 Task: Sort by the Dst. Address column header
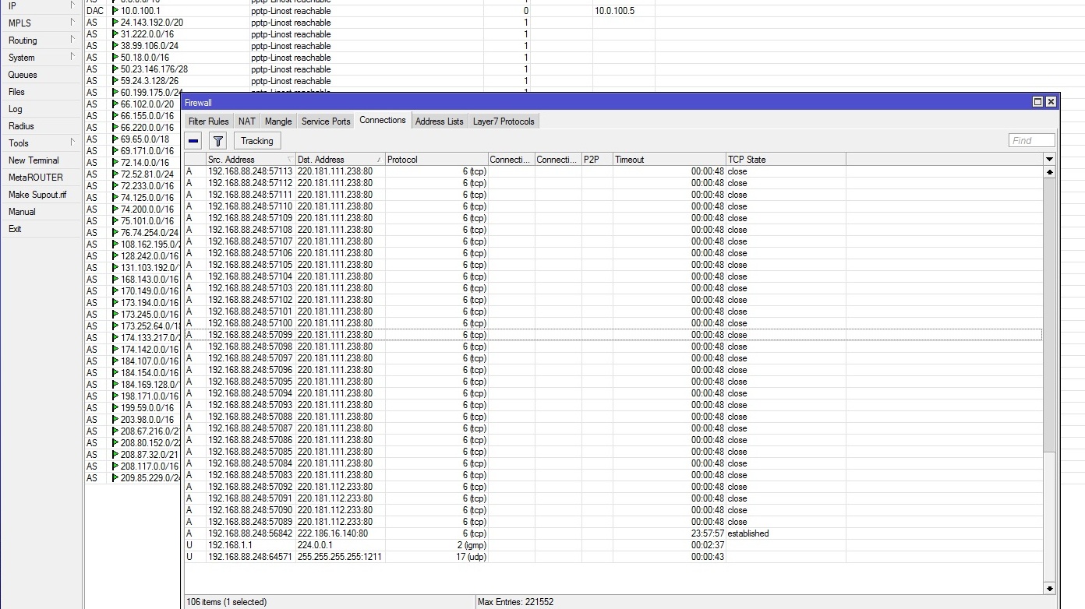(x=340, y=159)
